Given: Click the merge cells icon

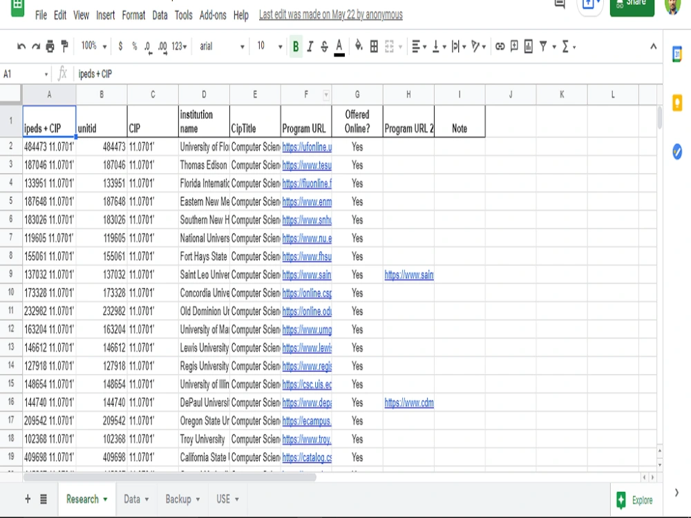Looking at the screenshot, I should [x=389, y=46].
